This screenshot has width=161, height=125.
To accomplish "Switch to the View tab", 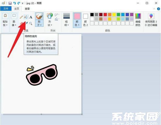I will [27, 9].
